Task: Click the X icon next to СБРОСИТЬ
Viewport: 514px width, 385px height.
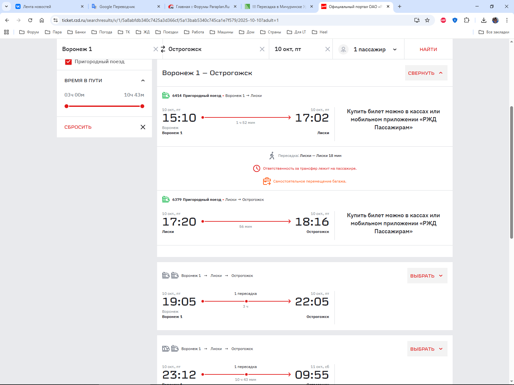Action: pyautogui.click(x=143, y=127)
